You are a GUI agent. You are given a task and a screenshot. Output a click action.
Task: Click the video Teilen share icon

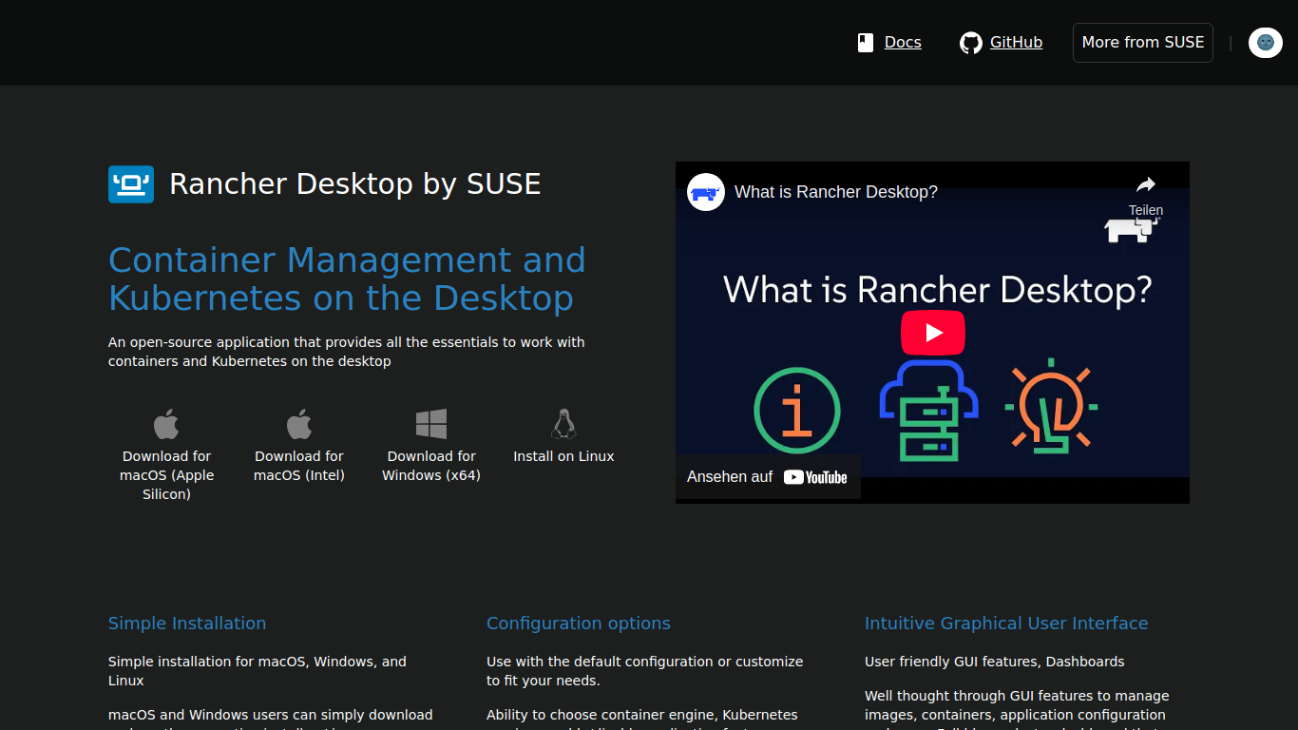pyautogui.click(x=1146, y=185)
